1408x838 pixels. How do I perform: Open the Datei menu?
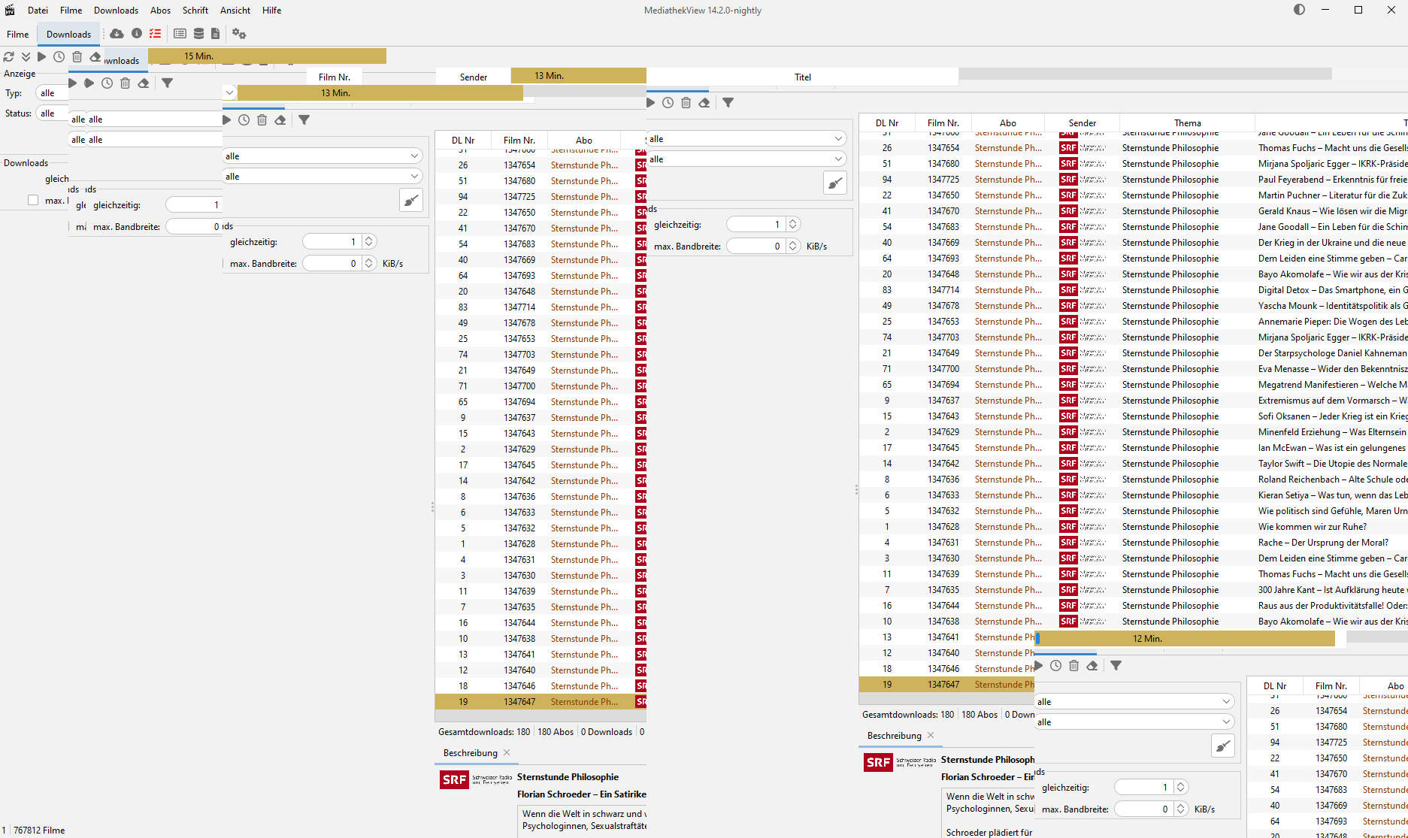point(38,11)
